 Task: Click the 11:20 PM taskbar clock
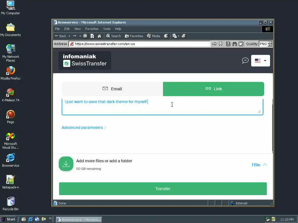coord(287,220)
